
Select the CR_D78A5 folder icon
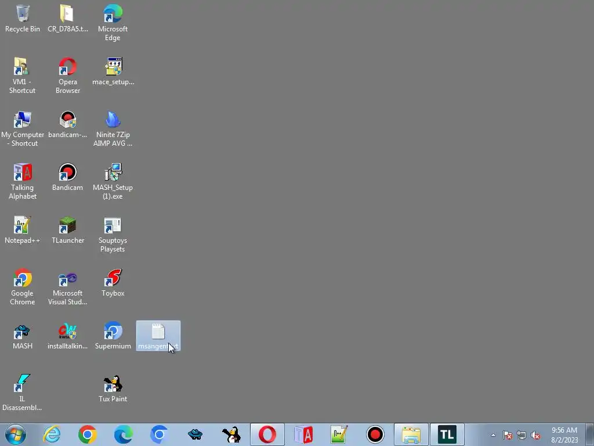coord(67,18)
